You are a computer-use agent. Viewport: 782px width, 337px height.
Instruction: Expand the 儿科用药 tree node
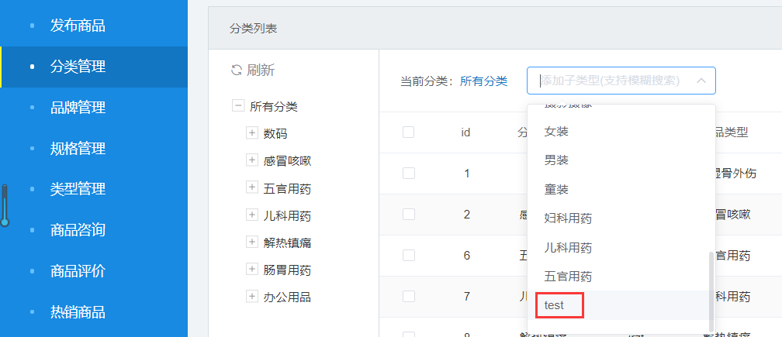(x=251, y=215)
